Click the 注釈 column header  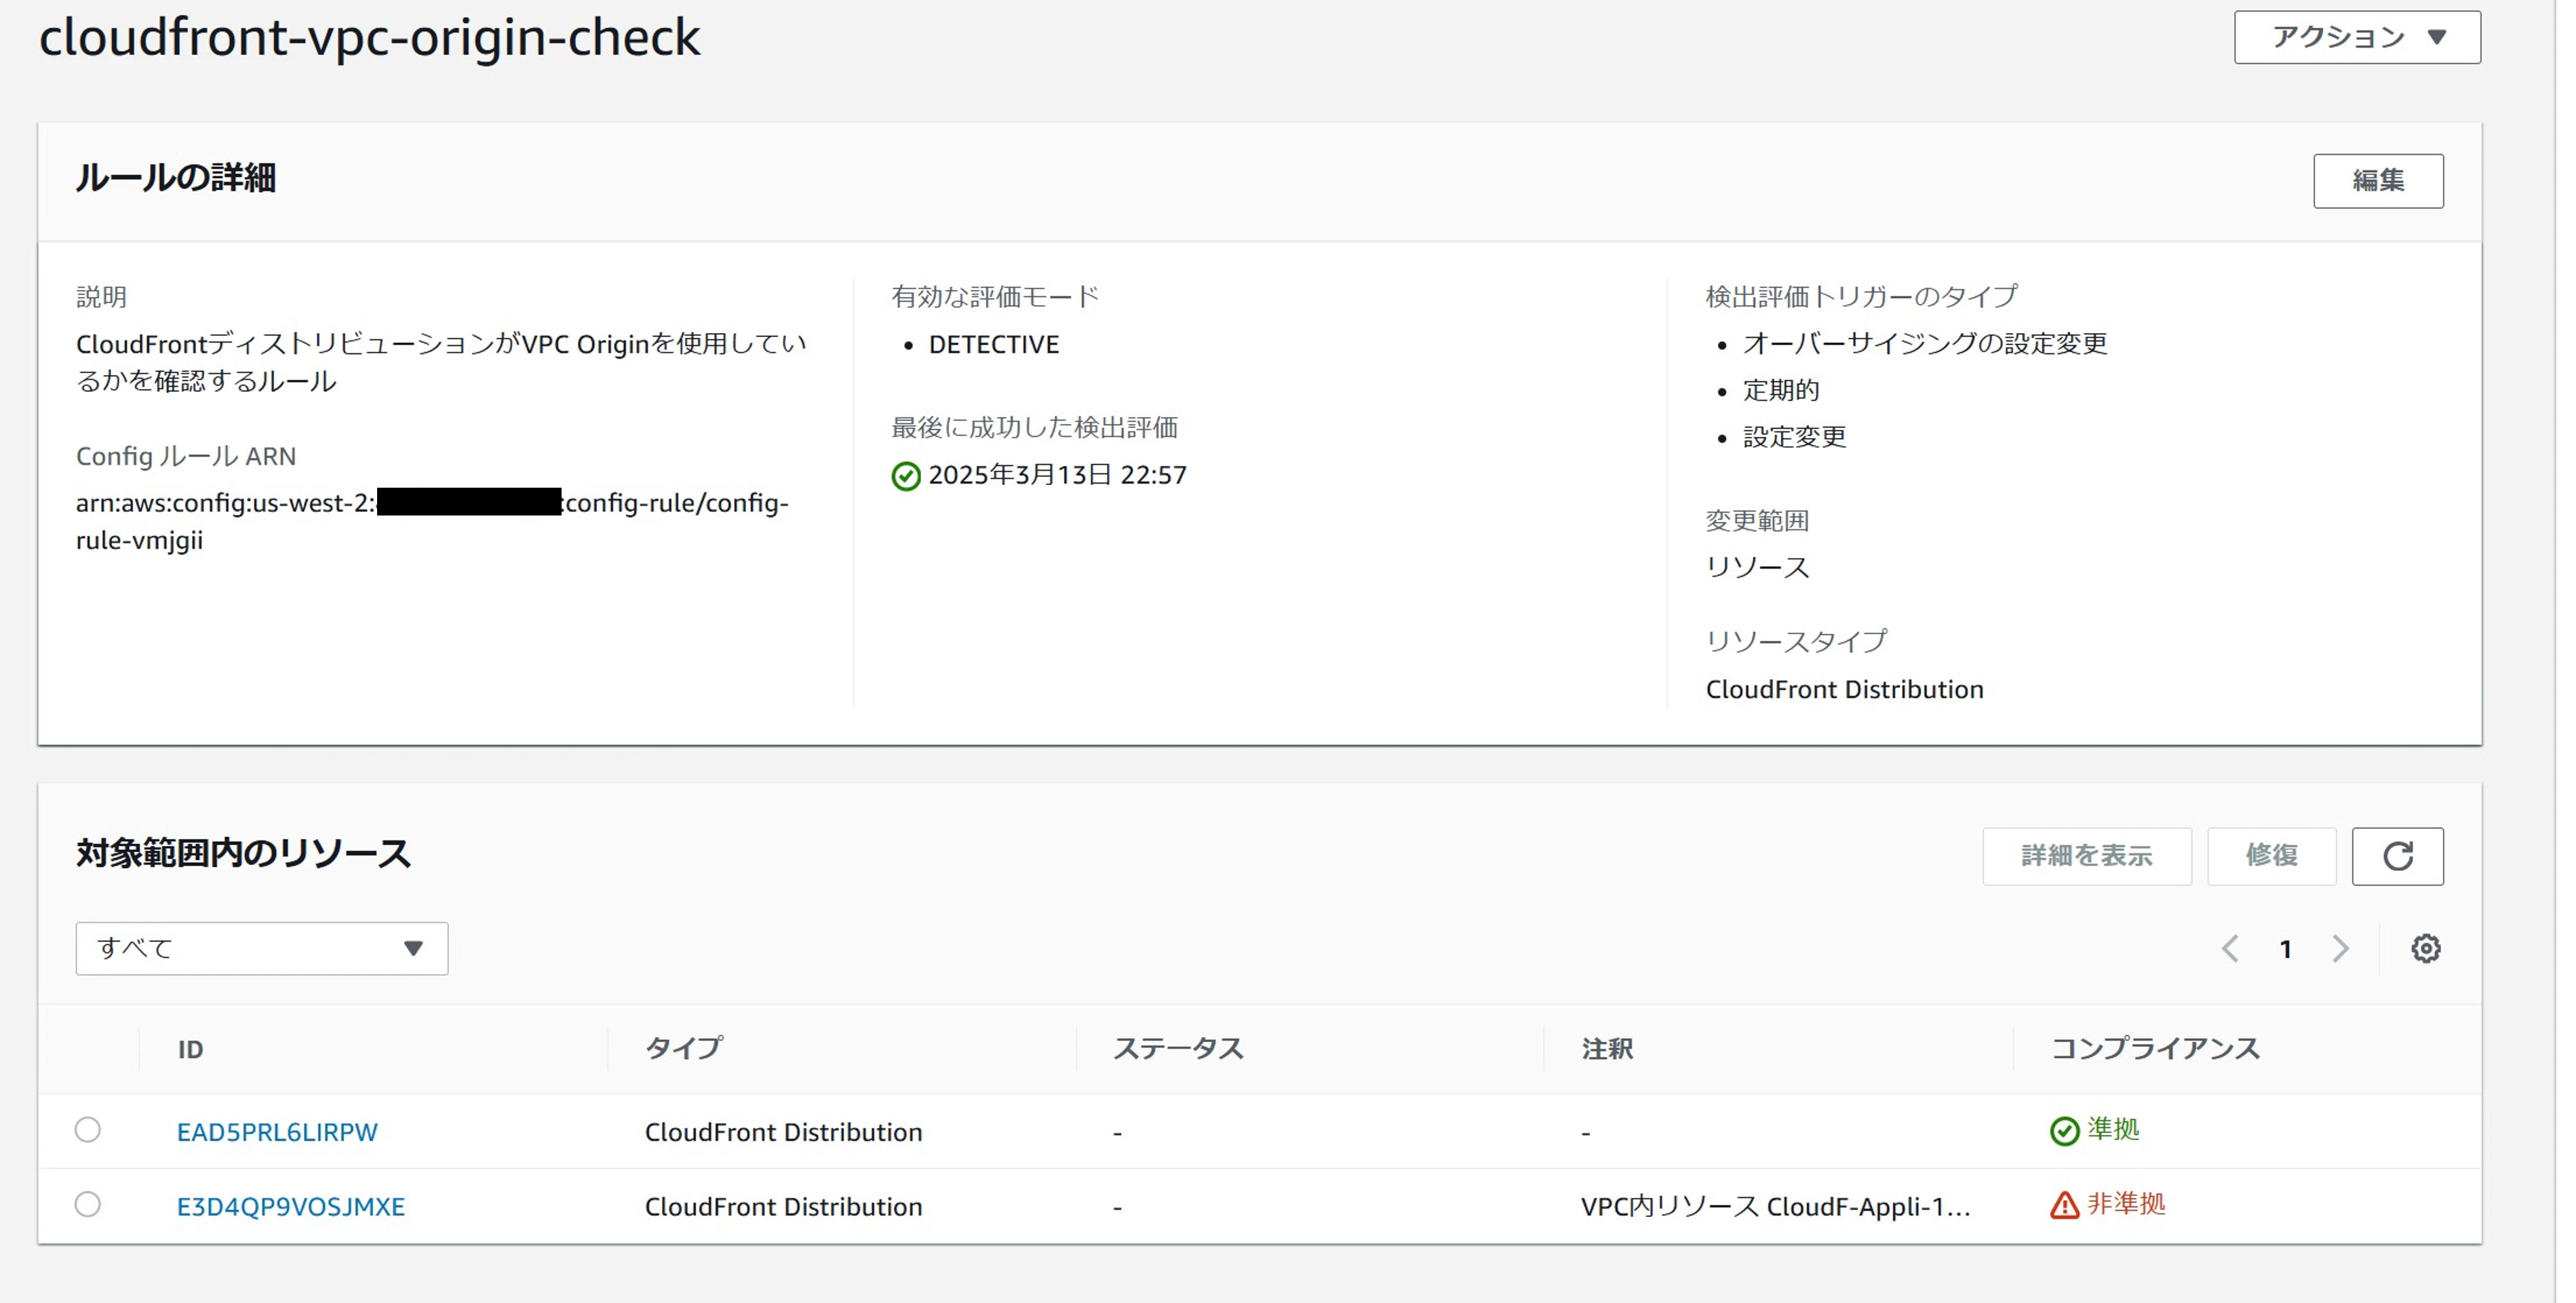tap(1607, 1049)
